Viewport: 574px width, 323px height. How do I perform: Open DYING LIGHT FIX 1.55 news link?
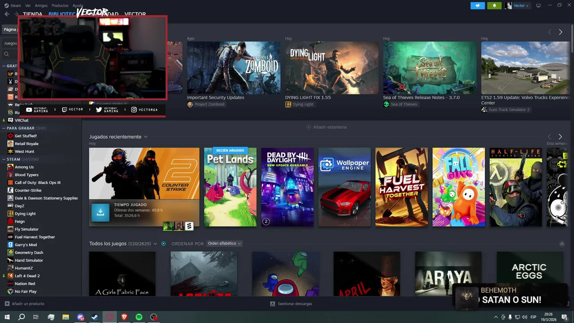coord(308,97)
